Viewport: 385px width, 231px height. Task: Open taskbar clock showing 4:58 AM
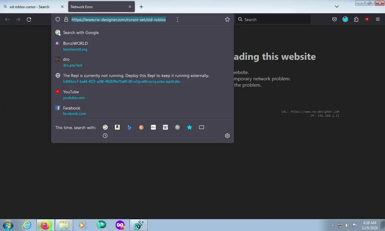[x=370, y=225]
